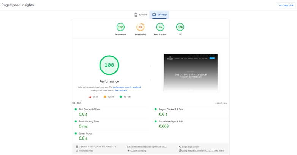Click the Emulated Desktop device icon
The height and width of the screenshot is (155, 297).
(128, 147)
